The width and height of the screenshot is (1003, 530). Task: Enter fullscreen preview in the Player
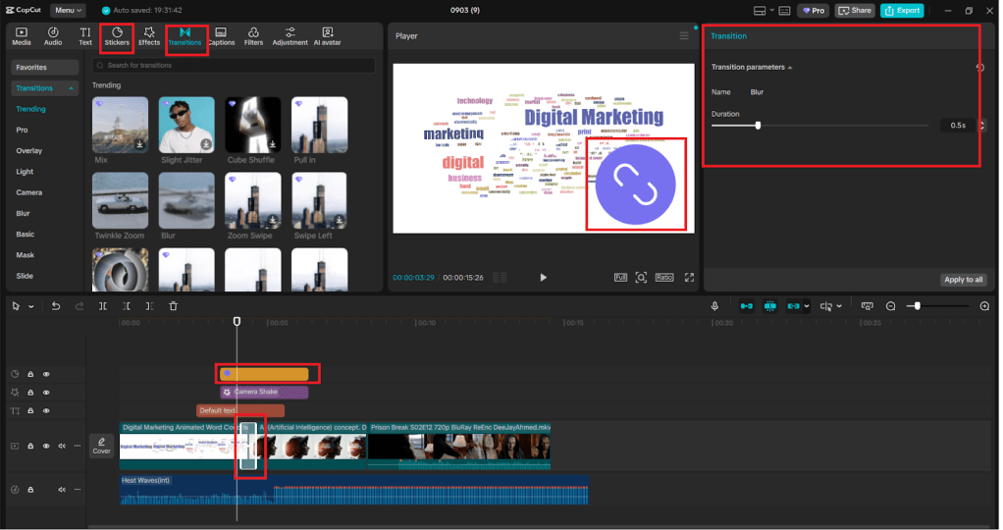[689, 278]
